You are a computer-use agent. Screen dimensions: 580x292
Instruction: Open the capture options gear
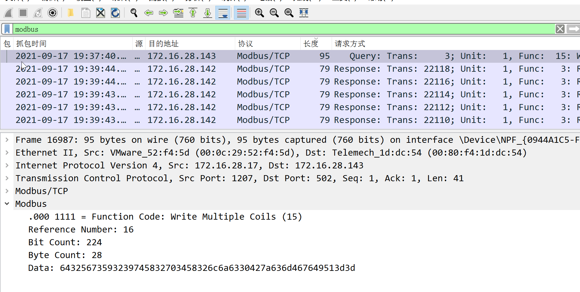tap(53, 13)
